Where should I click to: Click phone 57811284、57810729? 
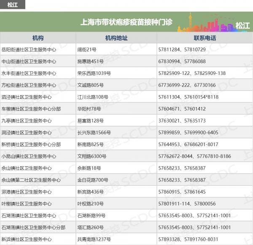[x=182, y=50]
